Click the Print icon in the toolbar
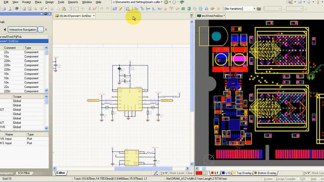 pyautogui.click(x=4, y=9)
